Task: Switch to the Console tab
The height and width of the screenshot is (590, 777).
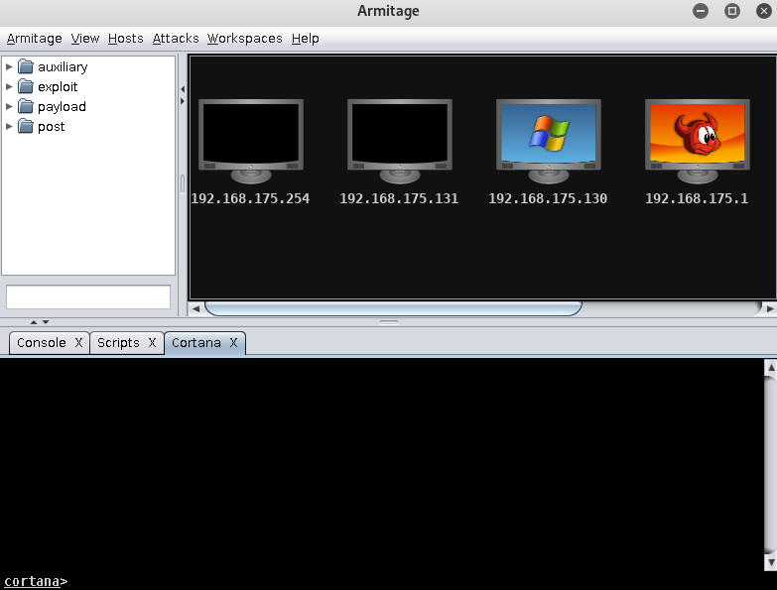Action: click(x=42, y=342)
